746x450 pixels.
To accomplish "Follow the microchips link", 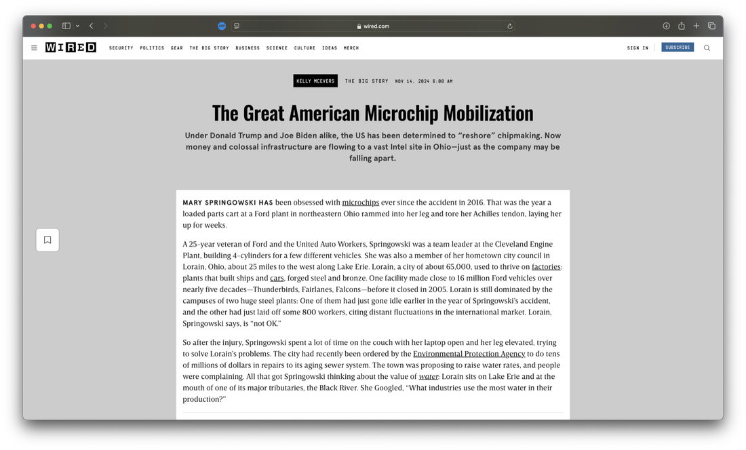I will click(361, 203).
